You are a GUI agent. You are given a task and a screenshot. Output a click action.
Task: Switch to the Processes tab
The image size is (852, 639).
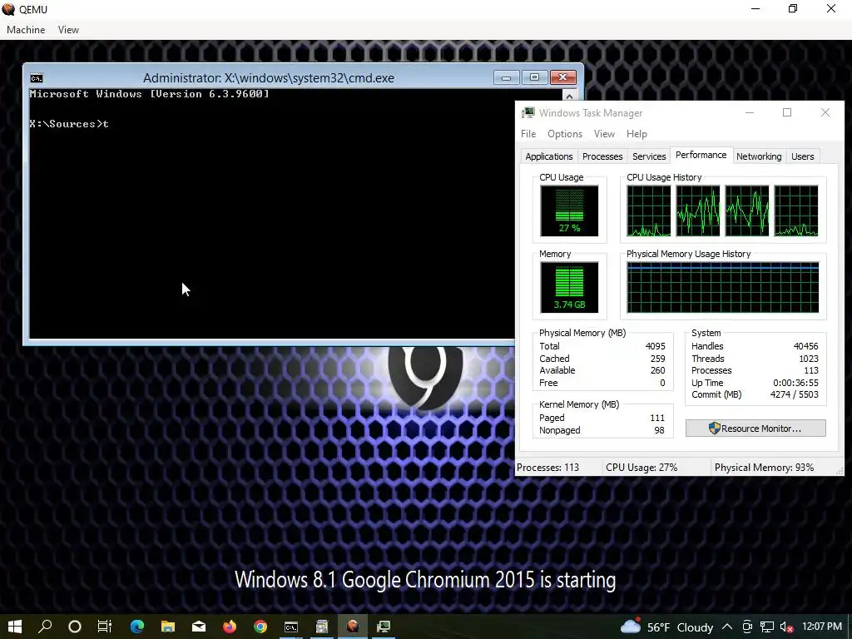coord(602,156)
